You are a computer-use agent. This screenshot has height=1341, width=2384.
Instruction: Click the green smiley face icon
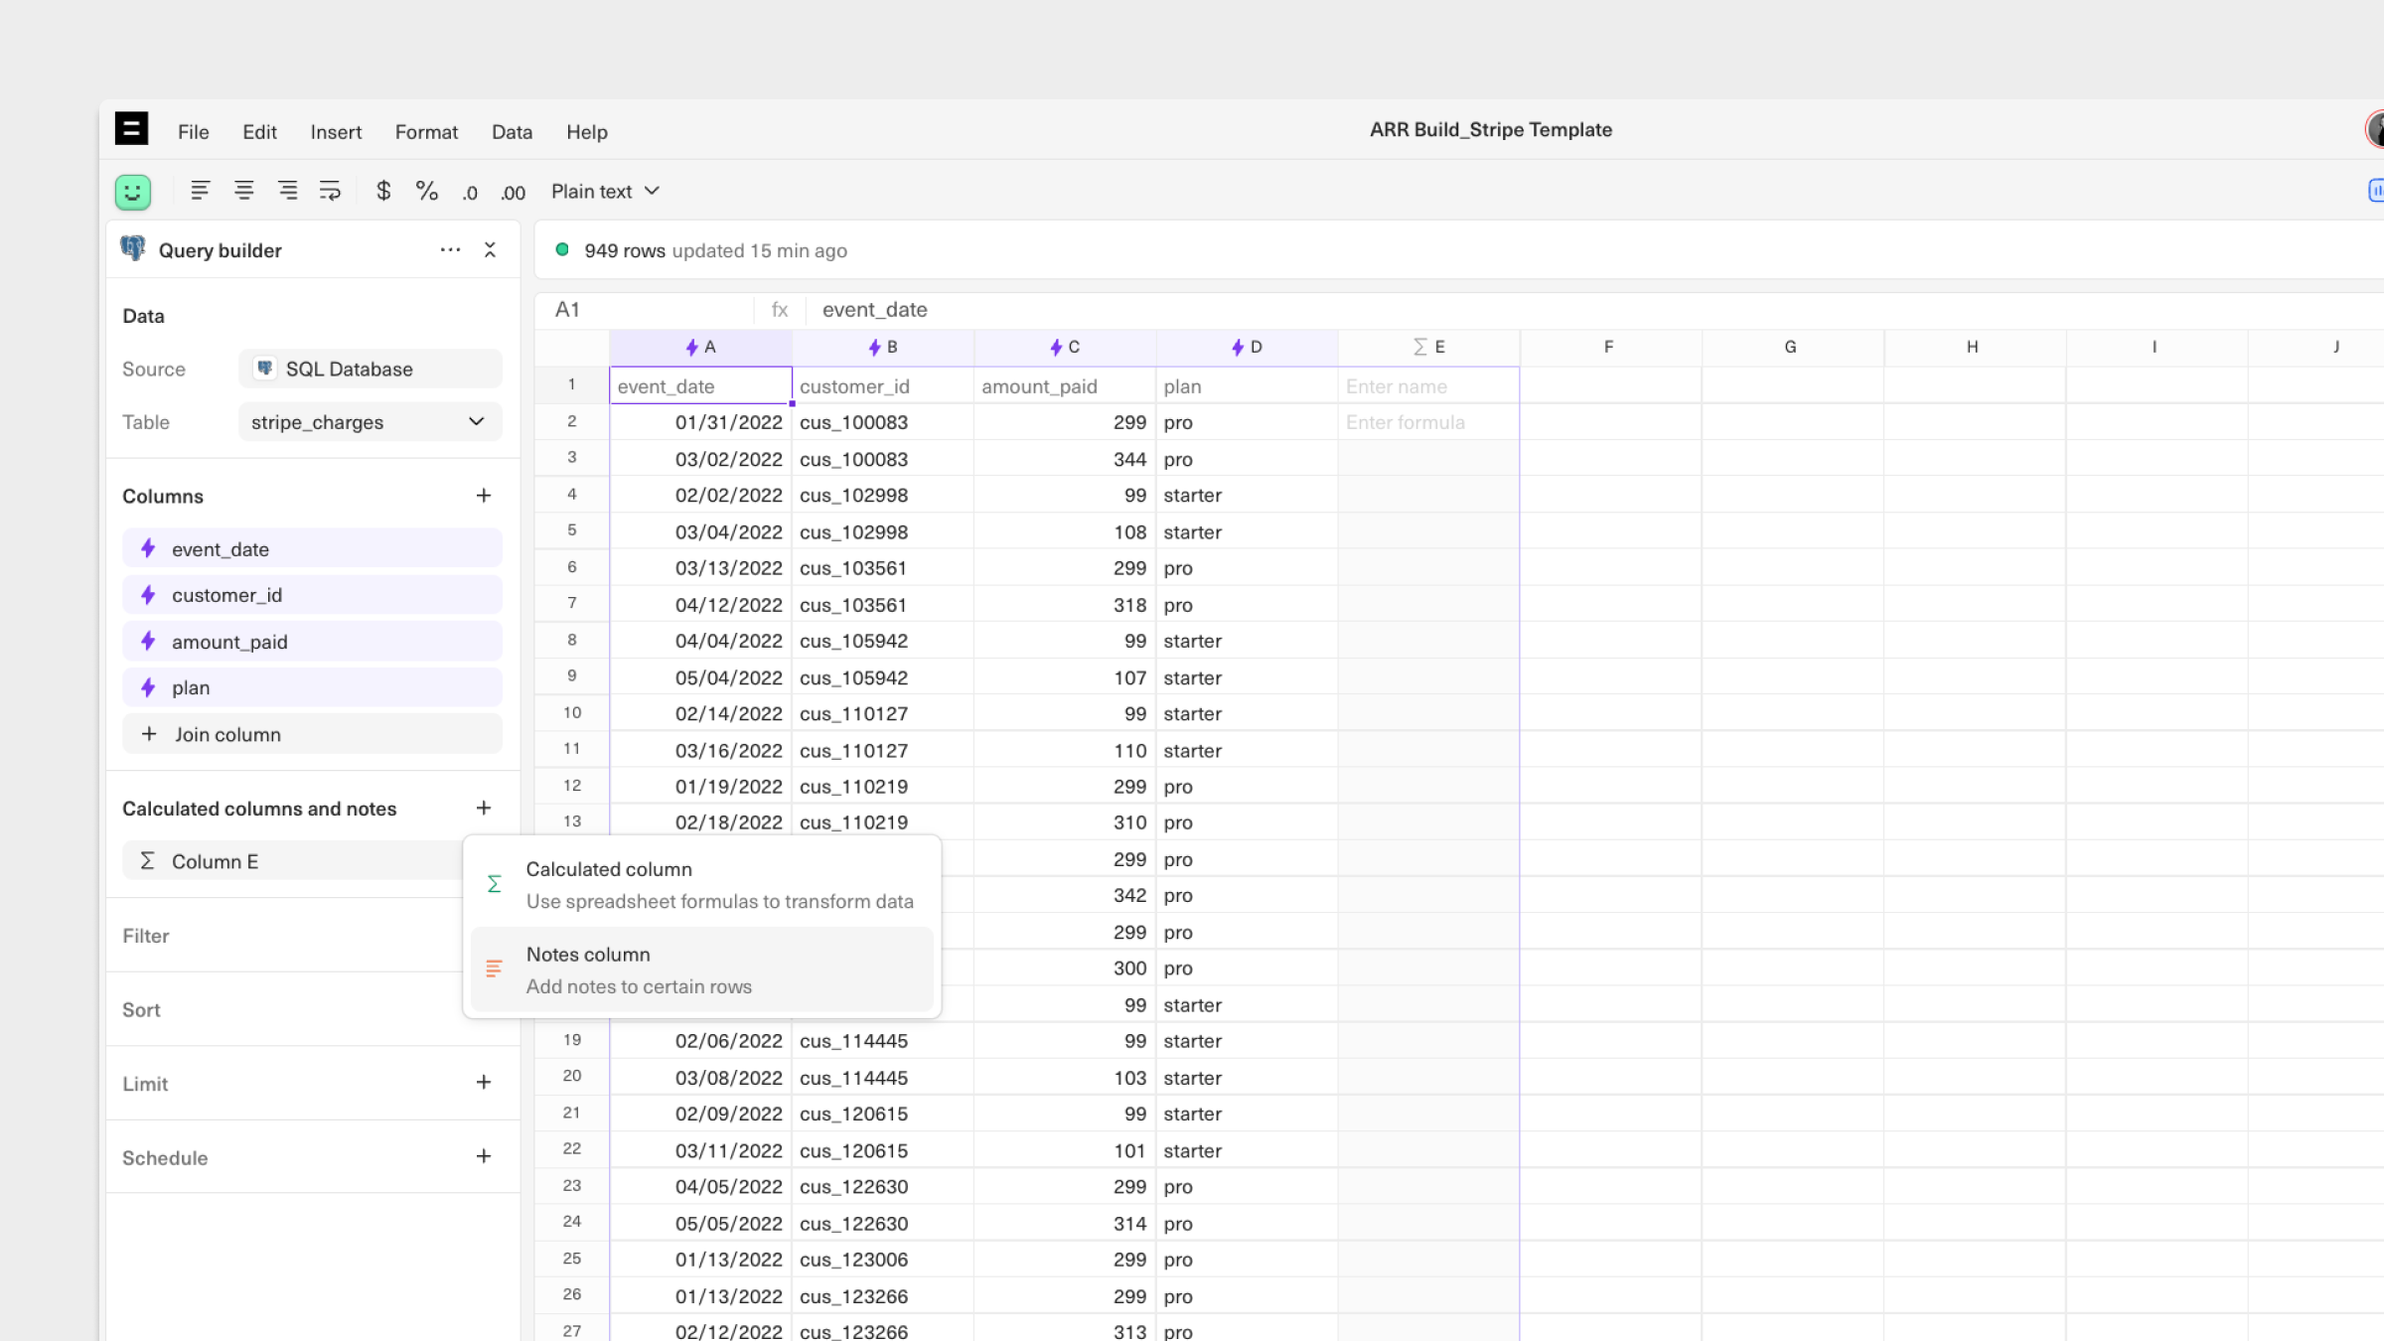coord(133,192)
